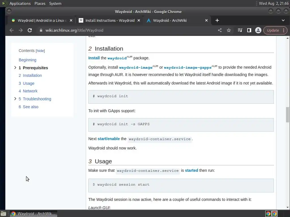Screen dimensions: 290x217
Task: Open the Places menu
Action: coord(40,3)
